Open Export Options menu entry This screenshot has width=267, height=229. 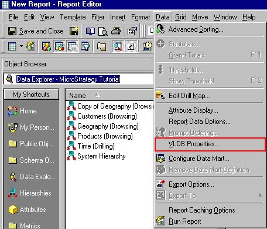(x=210, y=184)
